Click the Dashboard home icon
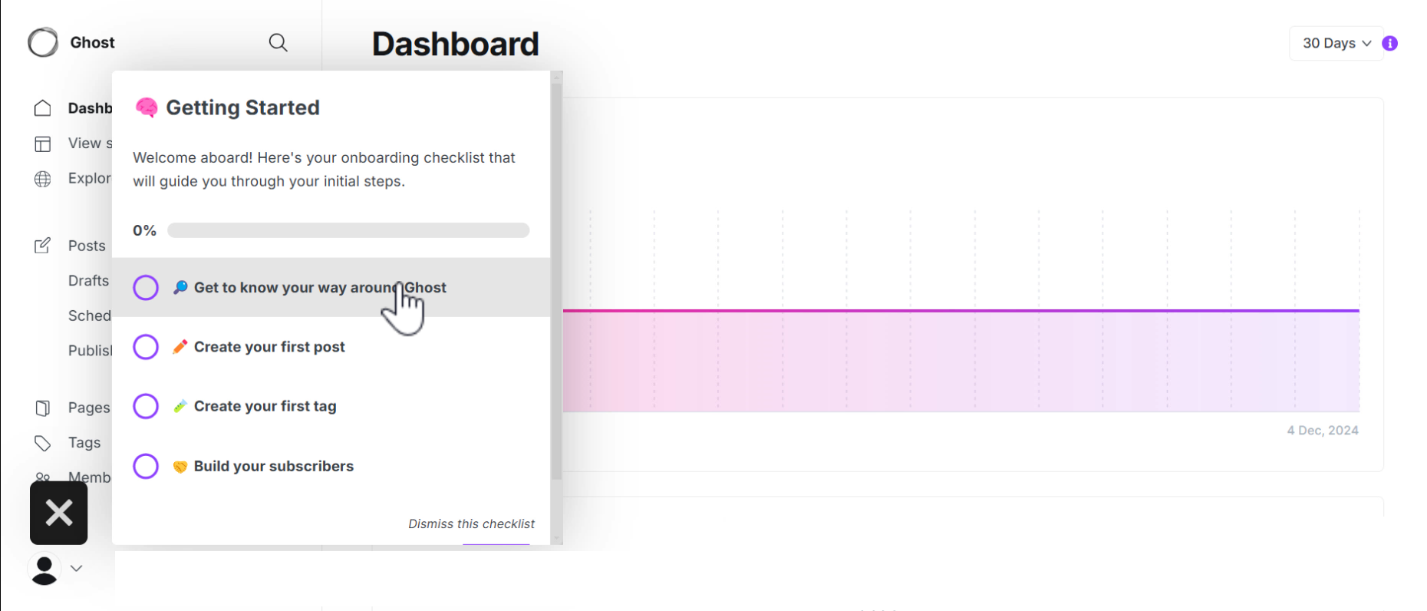1427x611 pixels. 43,108
